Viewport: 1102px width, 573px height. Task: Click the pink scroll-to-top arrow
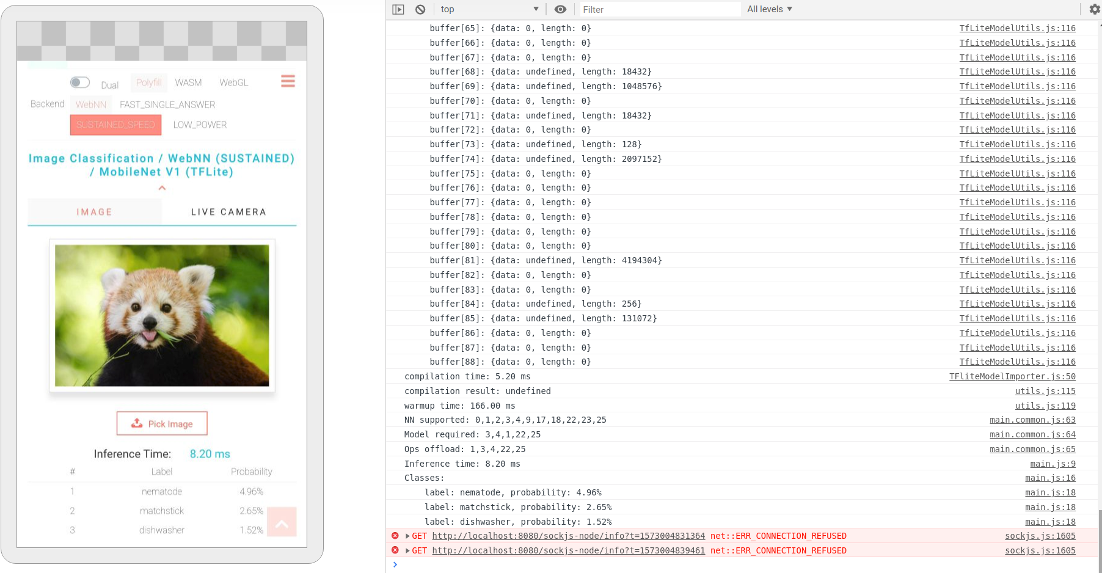coord(282,522)
